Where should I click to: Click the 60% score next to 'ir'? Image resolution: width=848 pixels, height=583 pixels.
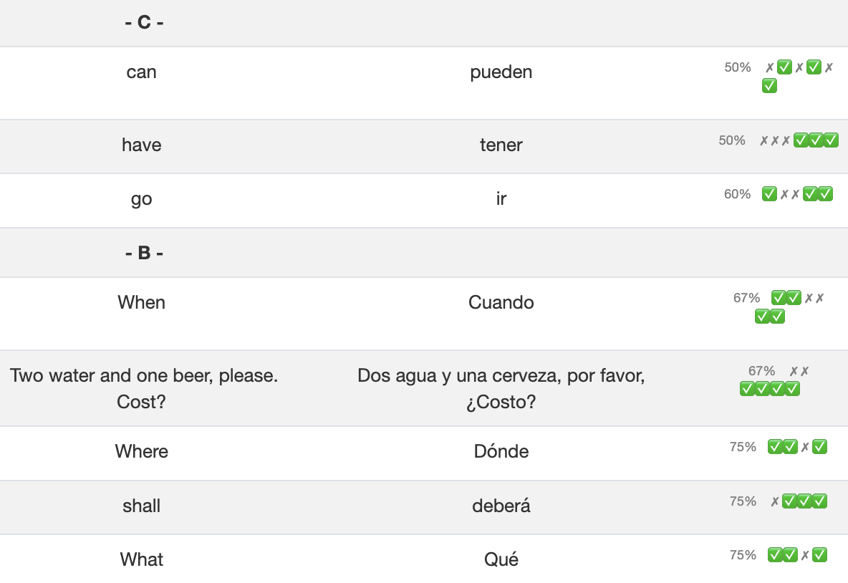737,194
